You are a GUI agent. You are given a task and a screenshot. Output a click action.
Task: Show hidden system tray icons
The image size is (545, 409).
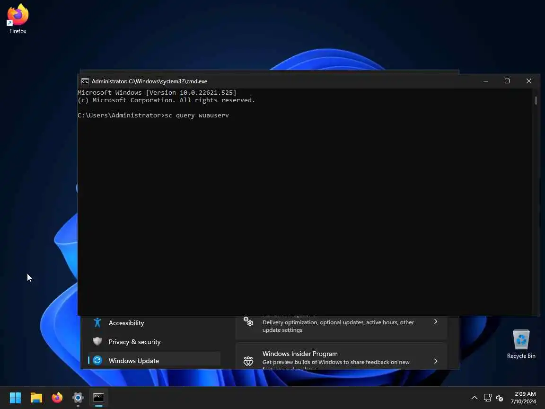(x=474, y=398)
